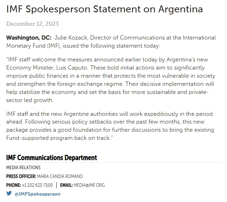Open the @IMFSpokesperson Twitter link
This screenshot has height=202, width=227.
(38, 194)
